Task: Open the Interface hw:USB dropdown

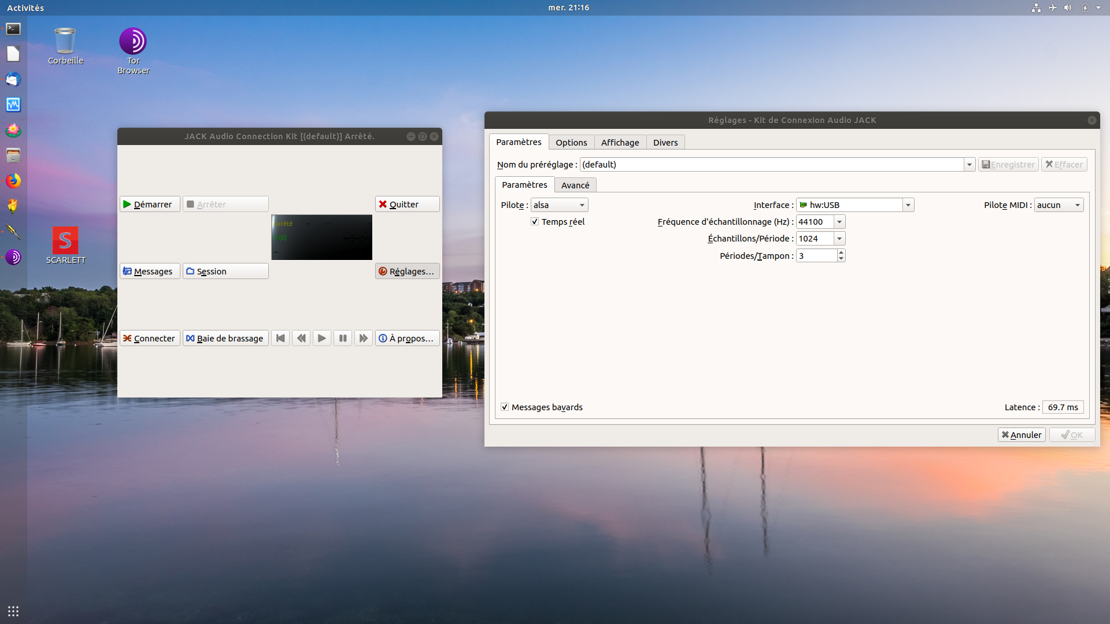Action: point(908,205)
